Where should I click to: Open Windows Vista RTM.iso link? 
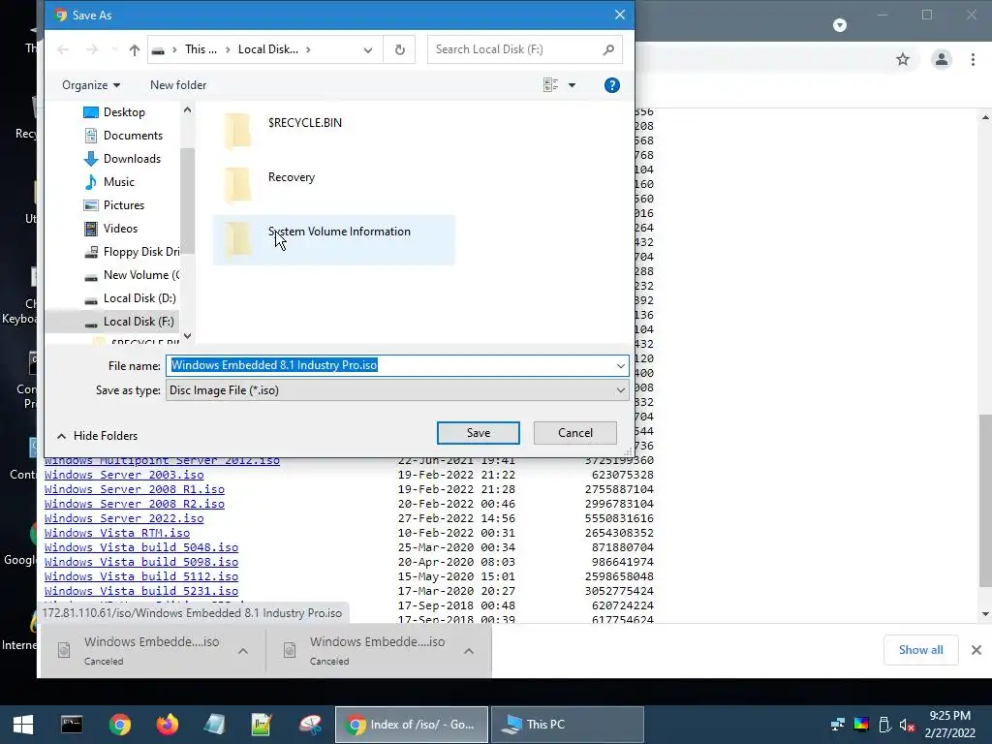click(117, 533)
